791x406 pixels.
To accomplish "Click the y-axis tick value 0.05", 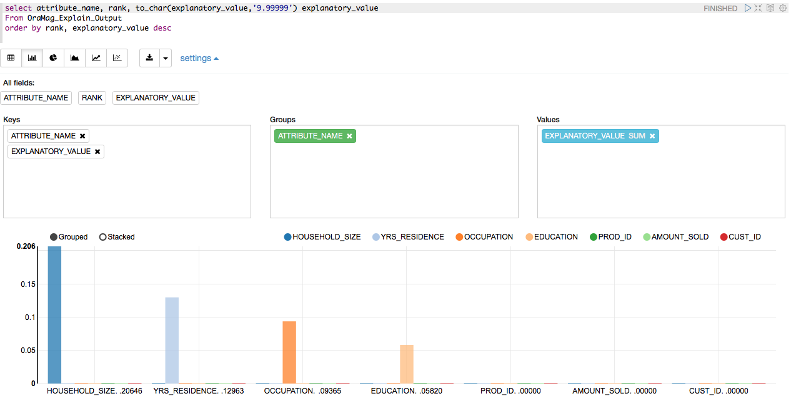I will [28, 350].
